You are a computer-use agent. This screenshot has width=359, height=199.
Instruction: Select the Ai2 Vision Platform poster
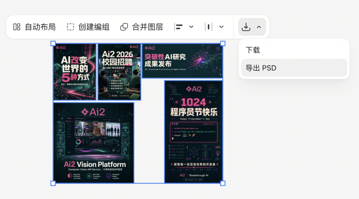click(93, 143)
